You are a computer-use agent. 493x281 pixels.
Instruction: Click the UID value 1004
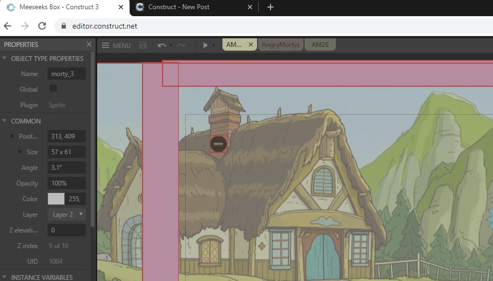click(x=56, y=261)
